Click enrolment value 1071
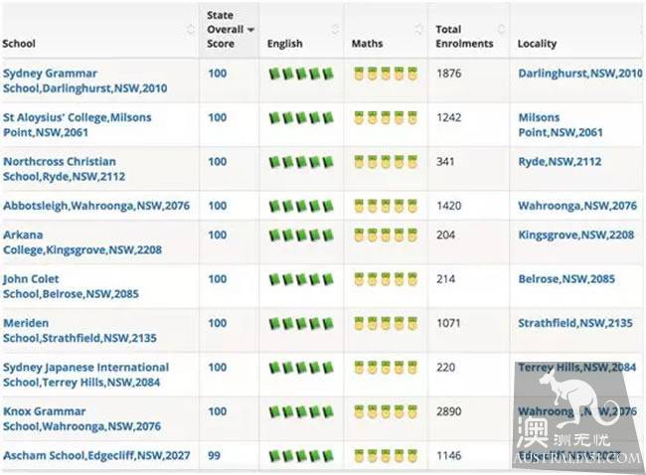 click(448, 323)
